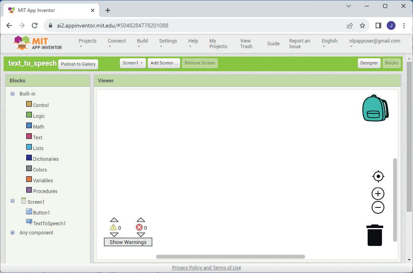413x273 pixels.
Task: Open a new browser tab
Action: point(108,10)
